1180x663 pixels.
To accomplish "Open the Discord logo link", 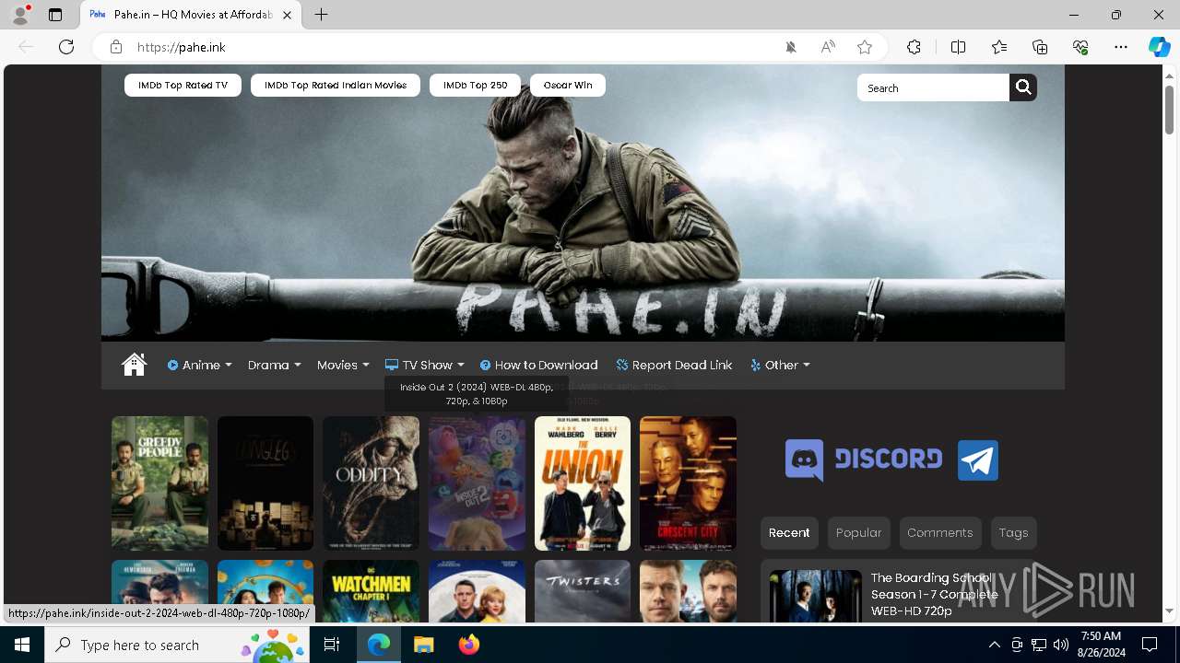I will point(864,459).
